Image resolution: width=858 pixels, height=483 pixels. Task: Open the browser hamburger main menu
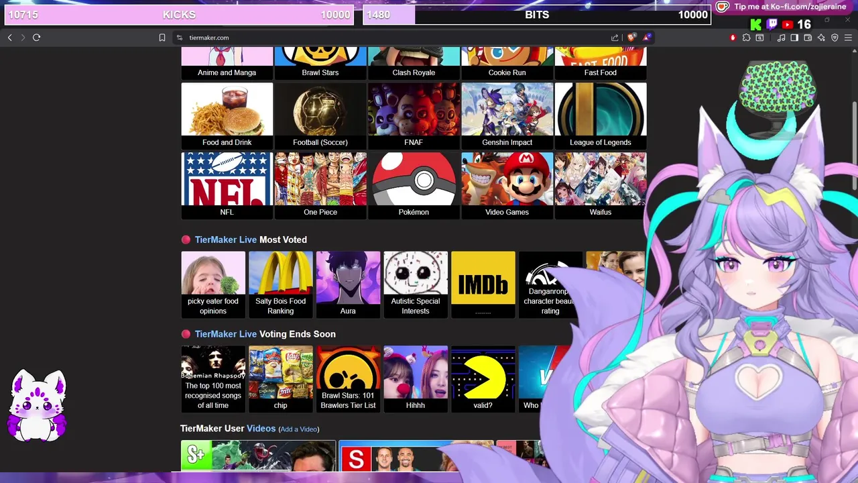click(848, 38)
